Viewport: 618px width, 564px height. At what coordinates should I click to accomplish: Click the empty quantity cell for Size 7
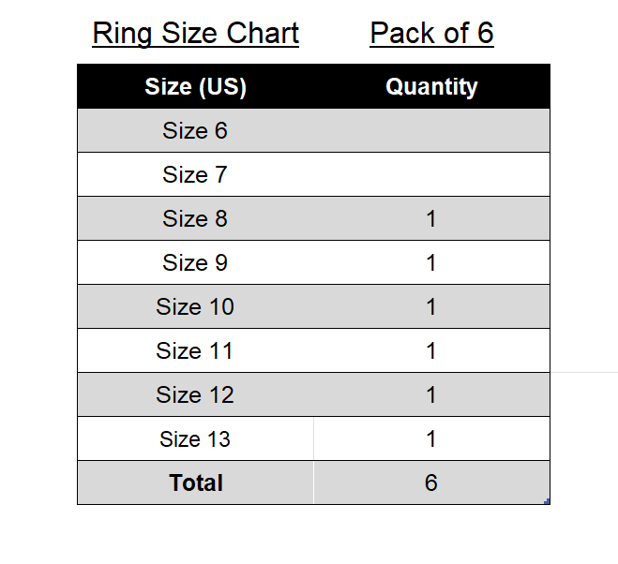click(431, 175)
